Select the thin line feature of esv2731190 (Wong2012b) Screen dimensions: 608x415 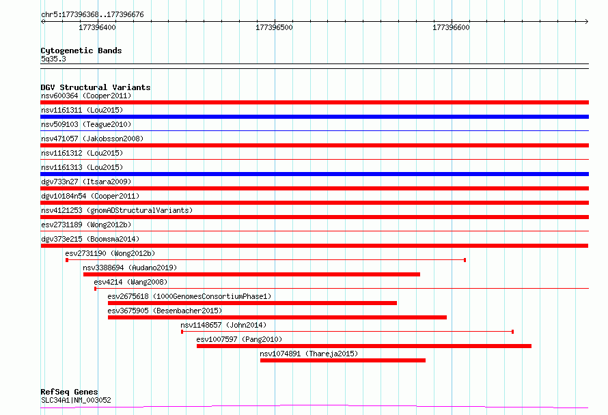[x=266, y=260]
